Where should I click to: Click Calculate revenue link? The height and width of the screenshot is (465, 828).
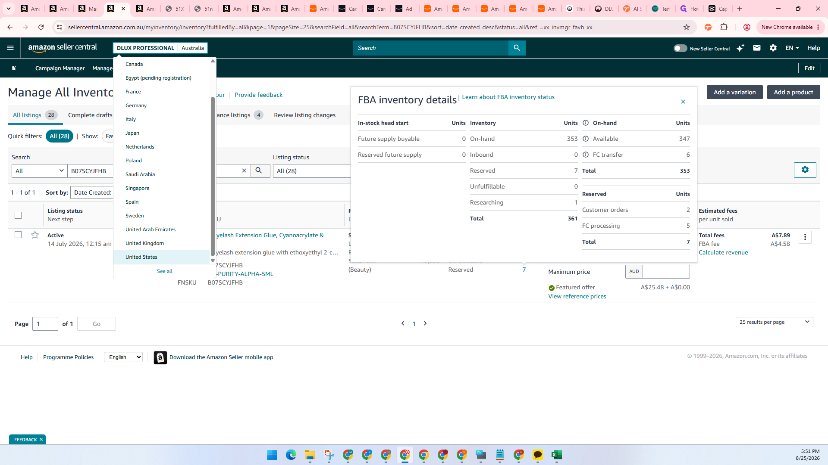(x=723, y=252)
